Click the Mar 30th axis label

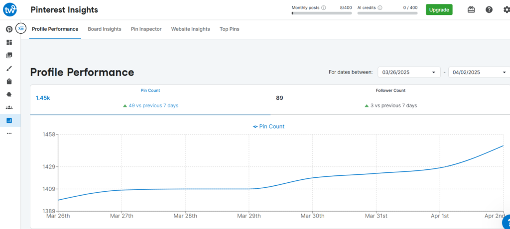coord(312,216)
